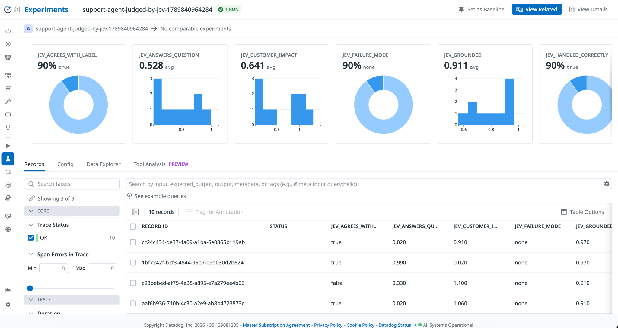
Task: Switch to the Config tab
Action: click(x=65, y=164)
